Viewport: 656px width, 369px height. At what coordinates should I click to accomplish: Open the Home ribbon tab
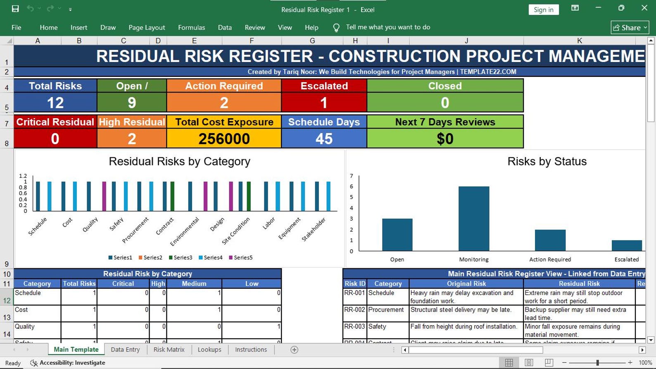pyautogui.click(x=48, y=28)
